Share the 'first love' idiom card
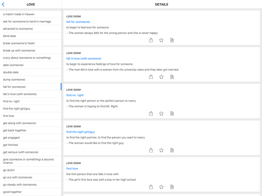Image resolution: width=262 pixels, height=196 pixels. click(x=151, y=187)
